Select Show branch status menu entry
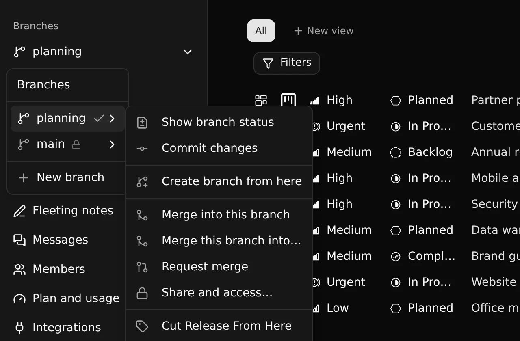Viewport: 520px width, 341px height. pyautogui.click(x=219, y=122)
